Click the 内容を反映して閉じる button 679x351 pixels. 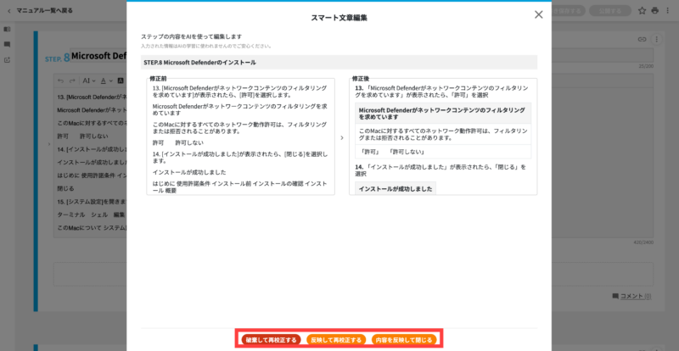404,340
